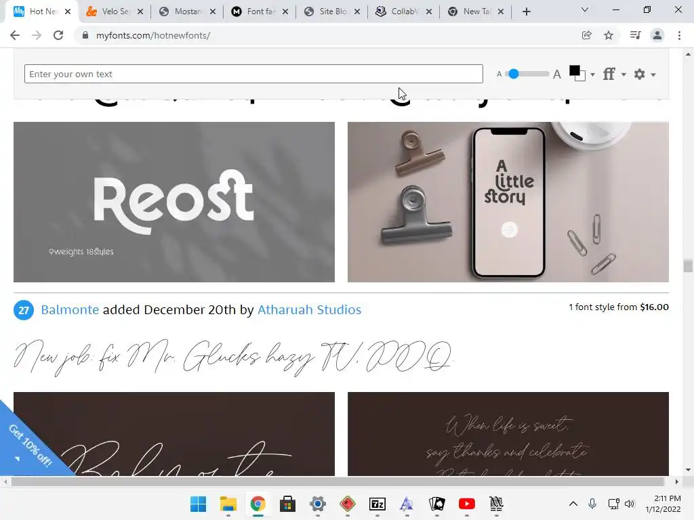Expand the ff ligatures dropdown arrow
The width and height of the screenshot is (694, 520).
[624, 74]
